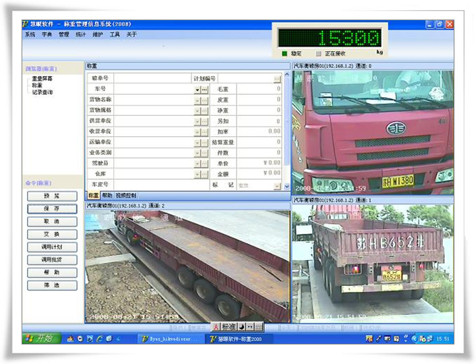
Task: Click the 皮重 value field
Action: point(259,100)
